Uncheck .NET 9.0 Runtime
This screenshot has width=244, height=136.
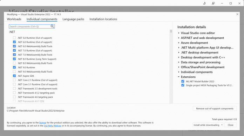tap(14, 67)
